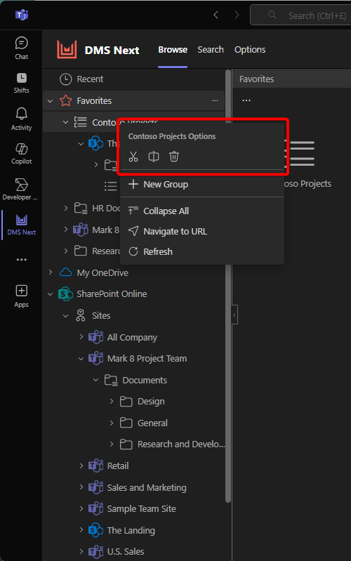Image resolution: width=351 pixels, height=561 pixels.
Task: Select Collapse All in the menu
Action: (202, 211)
